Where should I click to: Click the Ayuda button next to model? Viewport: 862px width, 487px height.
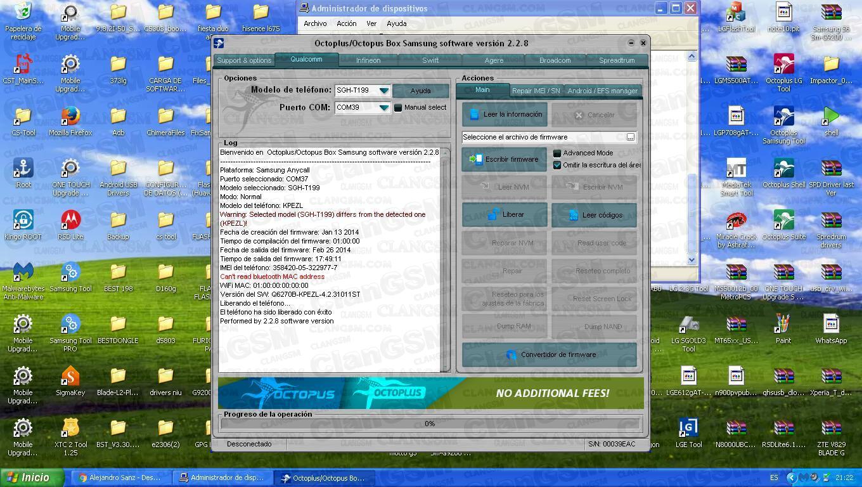point(420,91)
